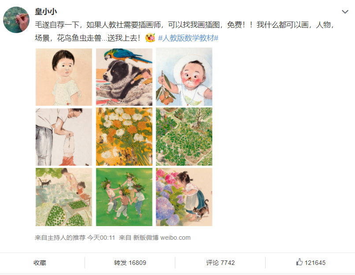Click the 今天00:11 timestamp
The height and width of the screenshot is (275, 355).
pos(101,238)
